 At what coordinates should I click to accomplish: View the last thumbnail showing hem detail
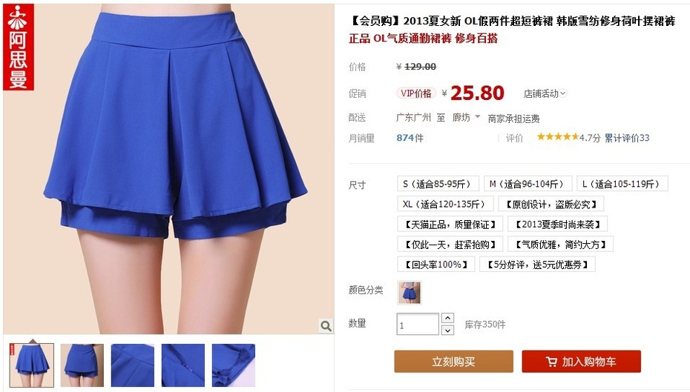pyautogui.click(x=234, y=365)
